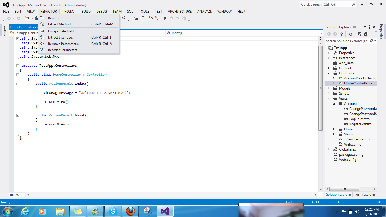Switch to the Team Explorer tab
This screenshot has width=386, height=217.
365,194
